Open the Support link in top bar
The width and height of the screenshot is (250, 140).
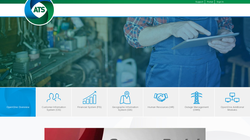199,2
